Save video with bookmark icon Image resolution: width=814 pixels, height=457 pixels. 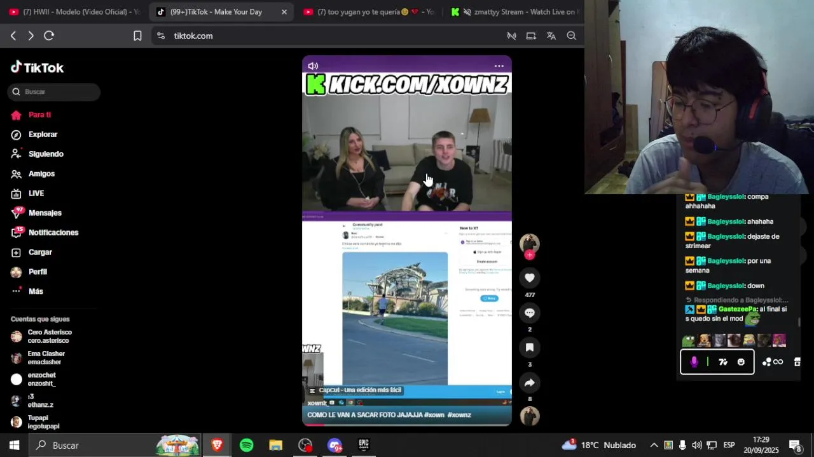pos(530,347)
